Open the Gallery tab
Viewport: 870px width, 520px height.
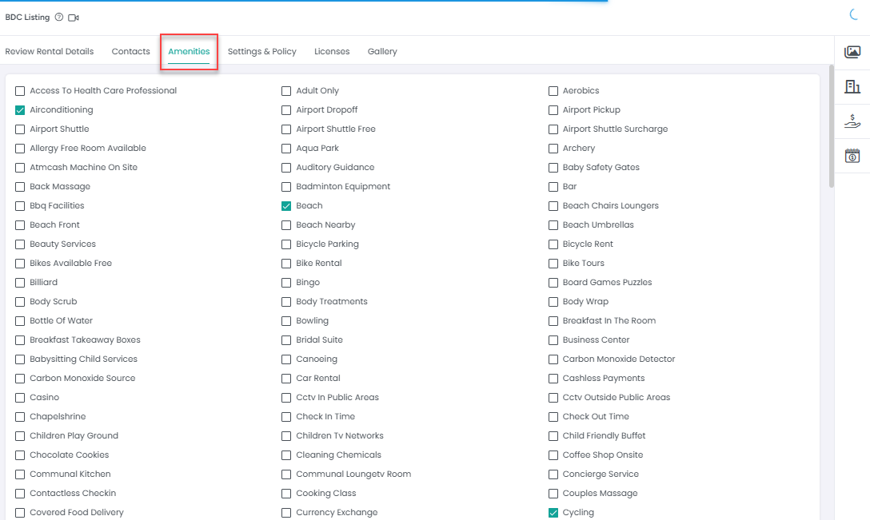click(382, 52)
